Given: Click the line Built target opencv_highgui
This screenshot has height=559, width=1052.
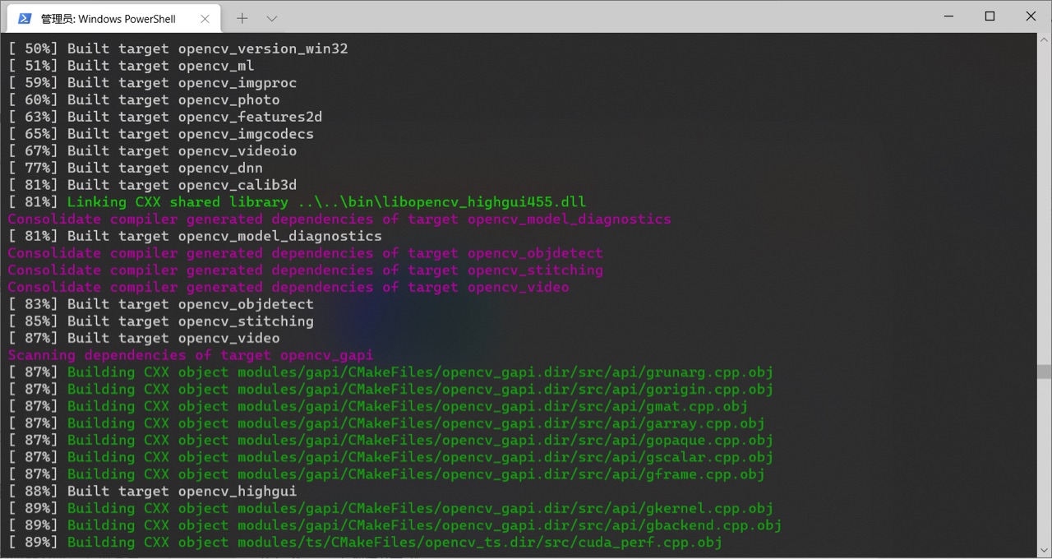Looking at the screenshot, I should pyautogui.click(x=152, y=491).
